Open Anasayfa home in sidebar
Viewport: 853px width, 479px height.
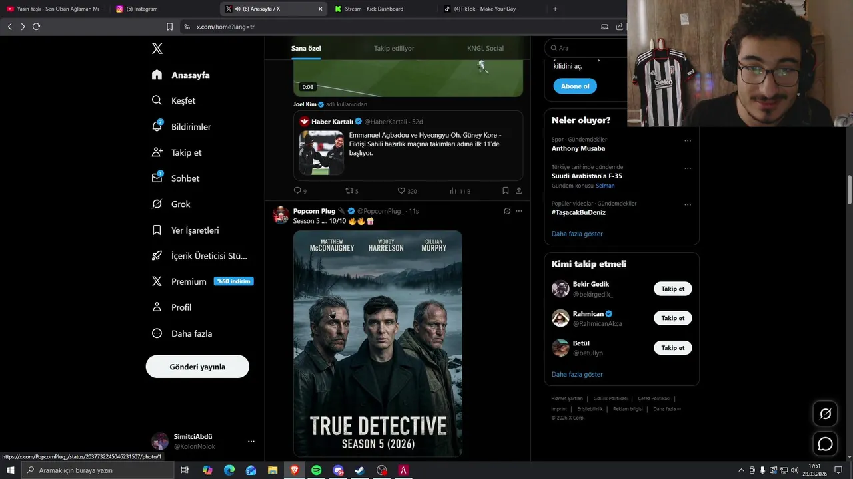181,75
